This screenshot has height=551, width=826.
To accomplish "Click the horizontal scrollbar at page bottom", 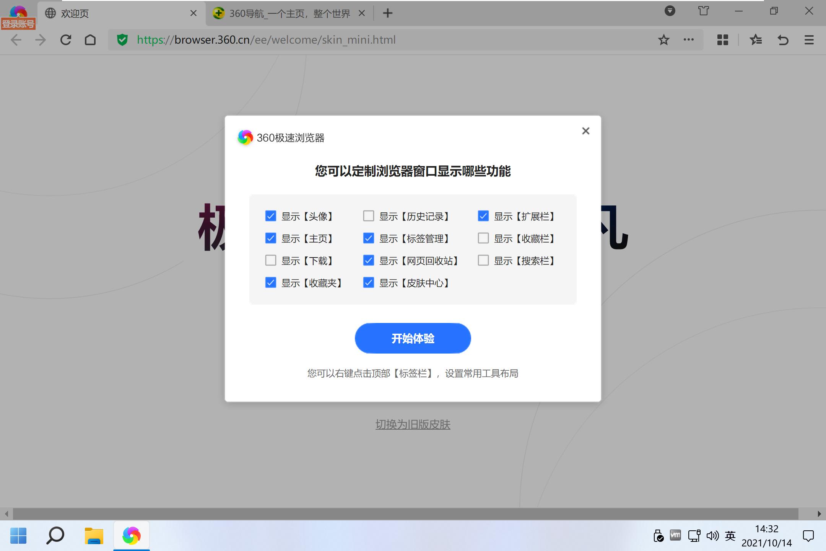I will [405, 514].
